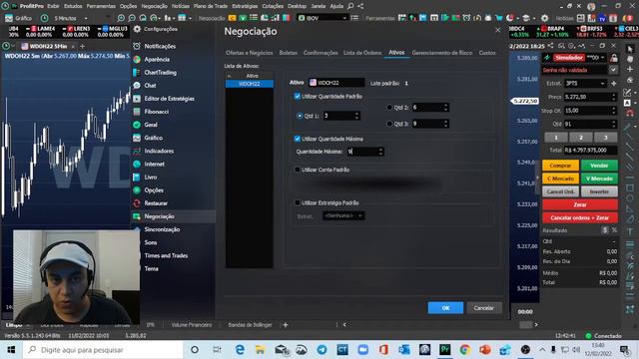Open the Estrat. Nenhuma dropdown in dialog

343,215
